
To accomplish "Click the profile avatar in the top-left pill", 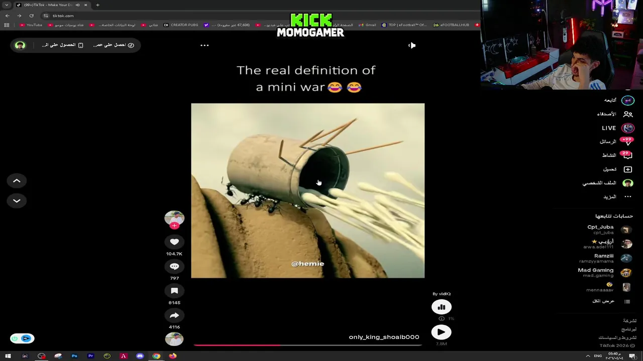I will [x=20, y=45].
